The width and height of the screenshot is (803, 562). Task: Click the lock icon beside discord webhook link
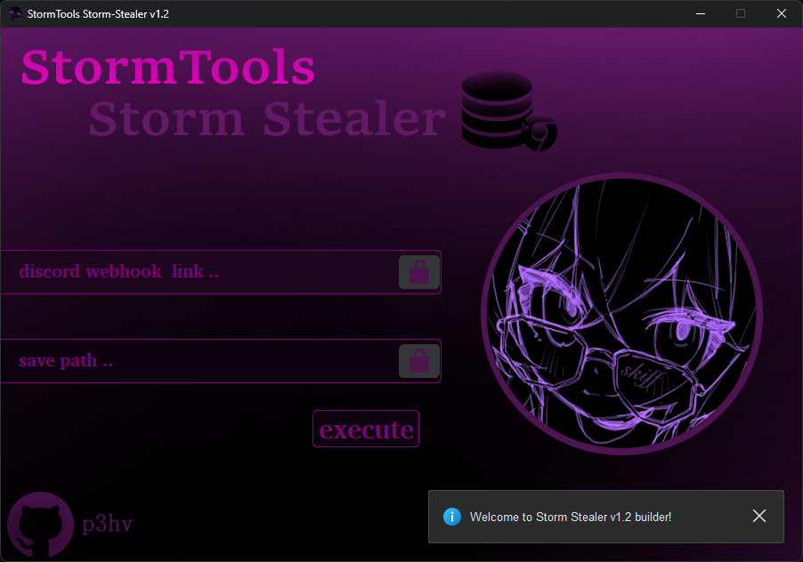419,272
